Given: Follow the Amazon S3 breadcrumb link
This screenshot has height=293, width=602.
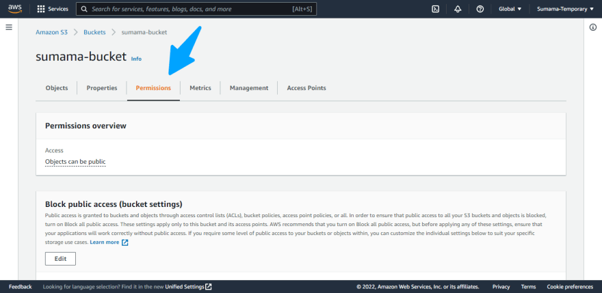Looking at the screenshot, I should (51, 32).
